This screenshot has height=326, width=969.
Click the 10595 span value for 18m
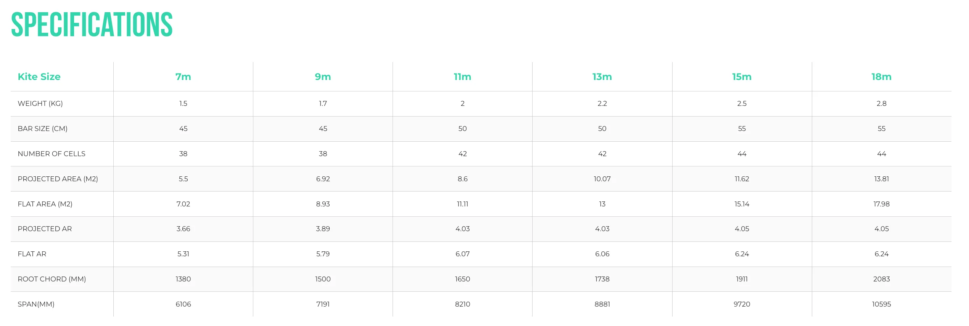881,304
